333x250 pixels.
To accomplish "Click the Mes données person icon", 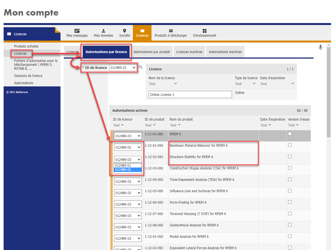I will (x=103, y=31).
